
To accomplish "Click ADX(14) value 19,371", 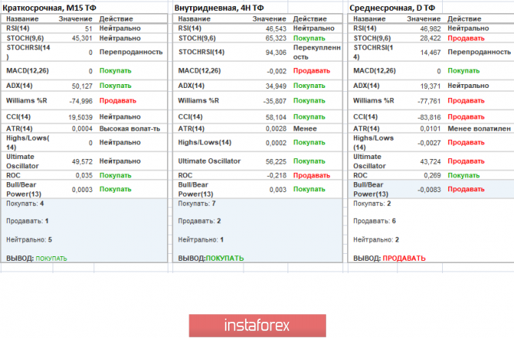I will tap(431, 86).
